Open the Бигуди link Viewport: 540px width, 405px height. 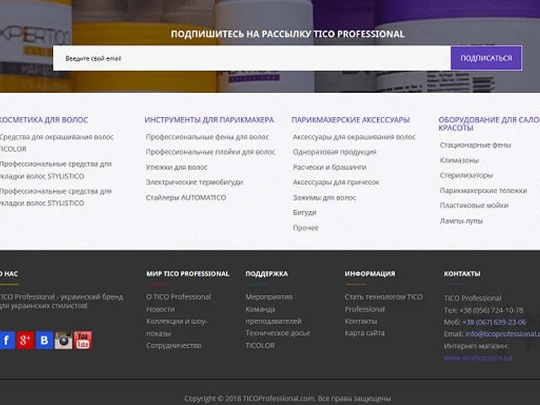[x=305, y=213]
